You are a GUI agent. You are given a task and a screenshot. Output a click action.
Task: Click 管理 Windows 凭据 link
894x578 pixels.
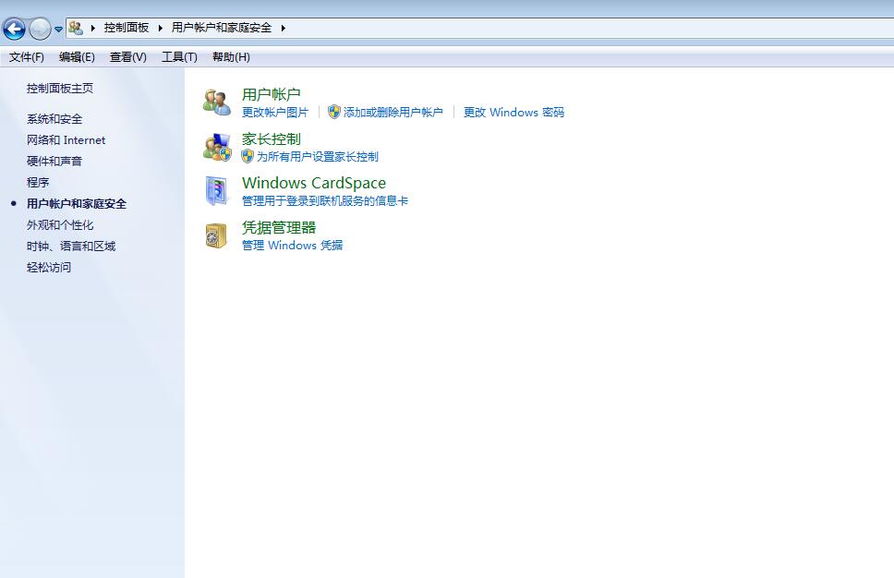point(292,245)
